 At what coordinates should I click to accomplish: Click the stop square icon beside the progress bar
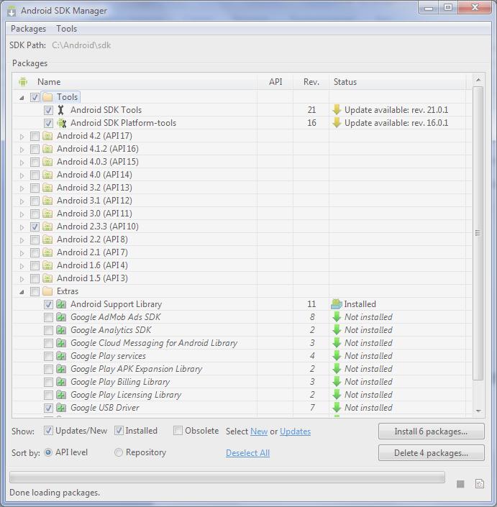(x=460, y=484)
